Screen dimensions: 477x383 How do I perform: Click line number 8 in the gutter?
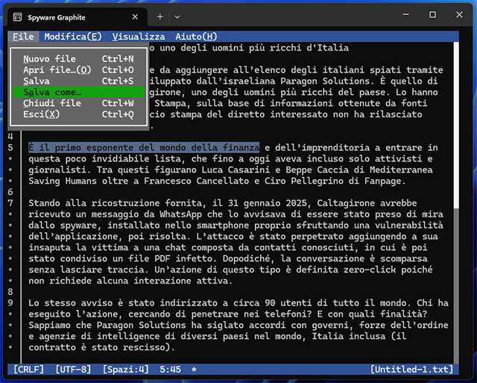pos(10,292)
